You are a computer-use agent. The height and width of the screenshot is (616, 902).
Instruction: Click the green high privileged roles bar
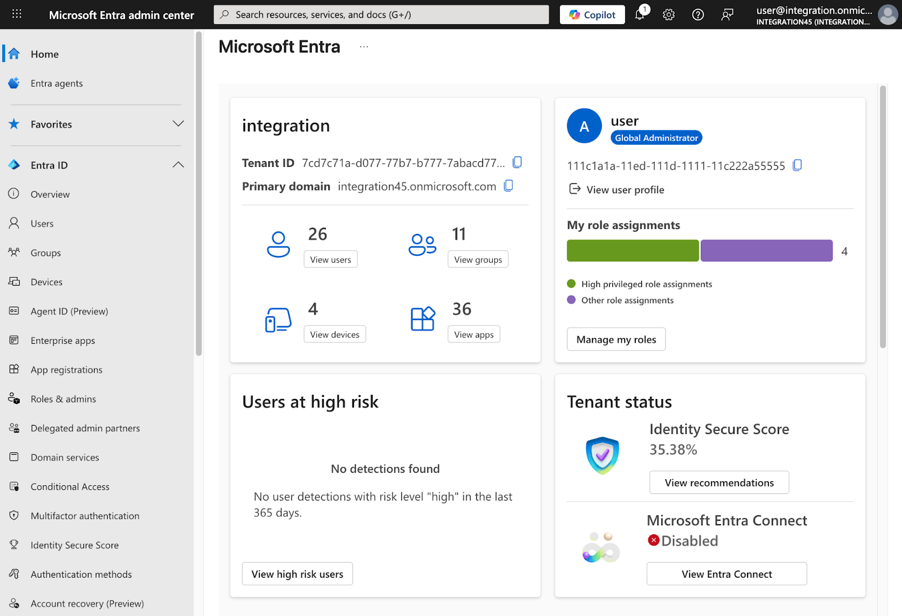pyautogui.click(x=633, y=251)
